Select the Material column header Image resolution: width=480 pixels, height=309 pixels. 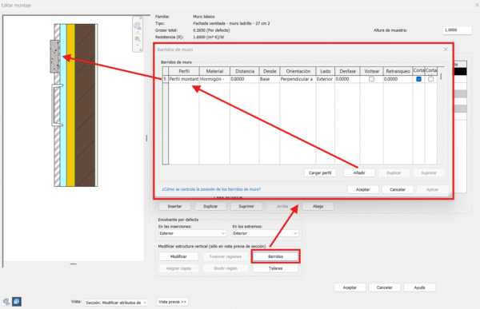[x=214, y=71]
